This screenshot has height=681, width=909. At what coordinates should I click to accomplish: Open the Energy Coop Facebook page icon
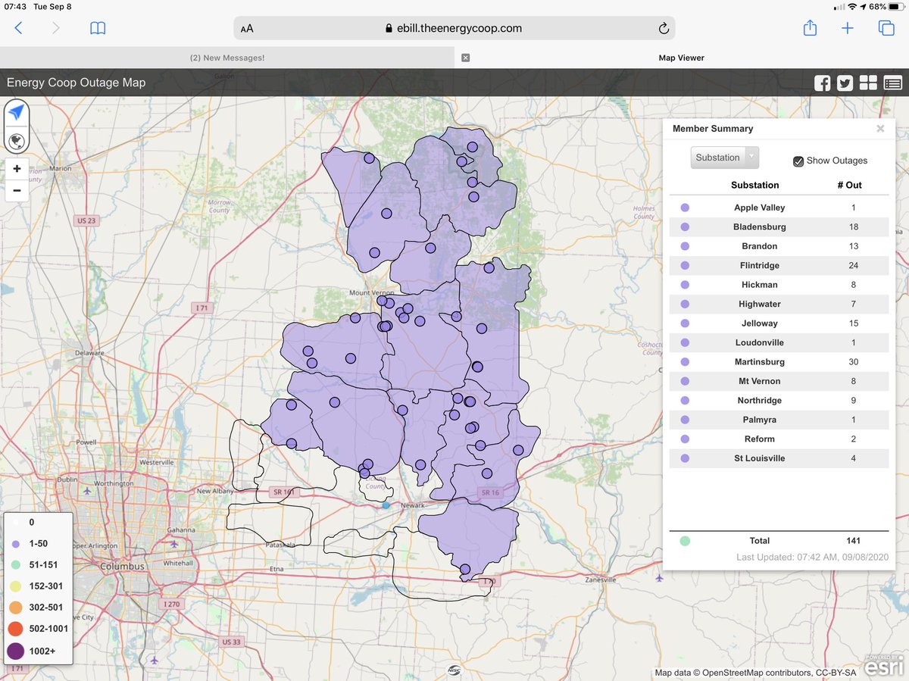823,83
